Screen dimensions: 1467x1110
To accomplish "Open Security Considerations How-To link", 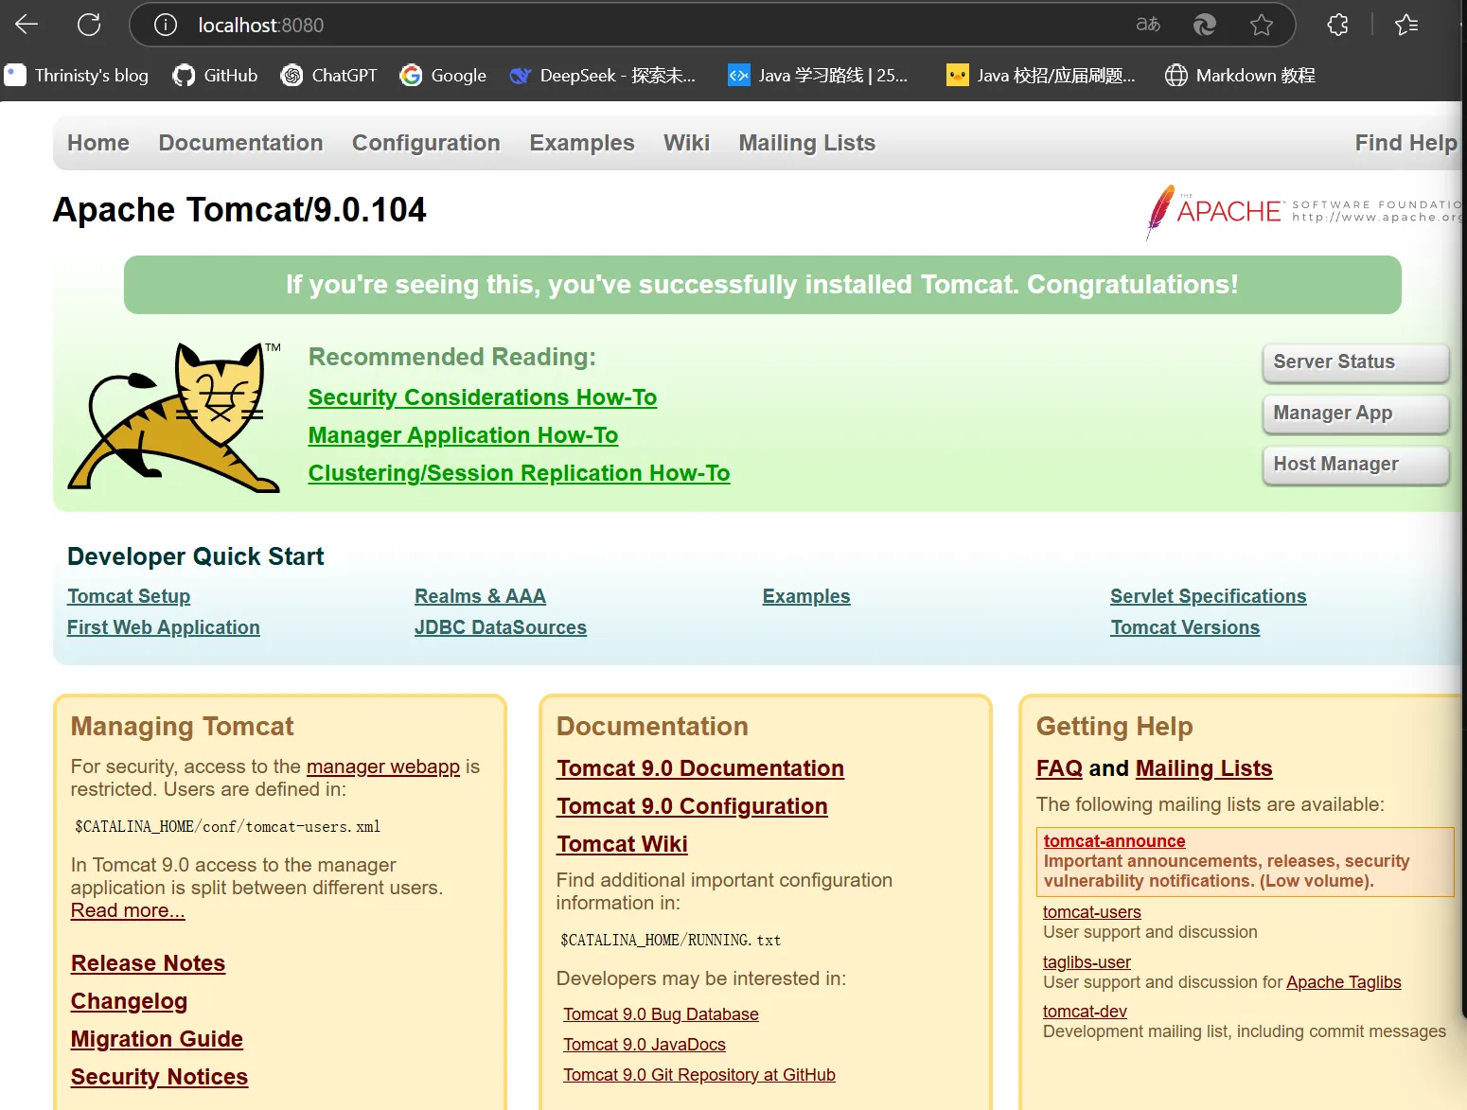I will (x=482, y=397).
